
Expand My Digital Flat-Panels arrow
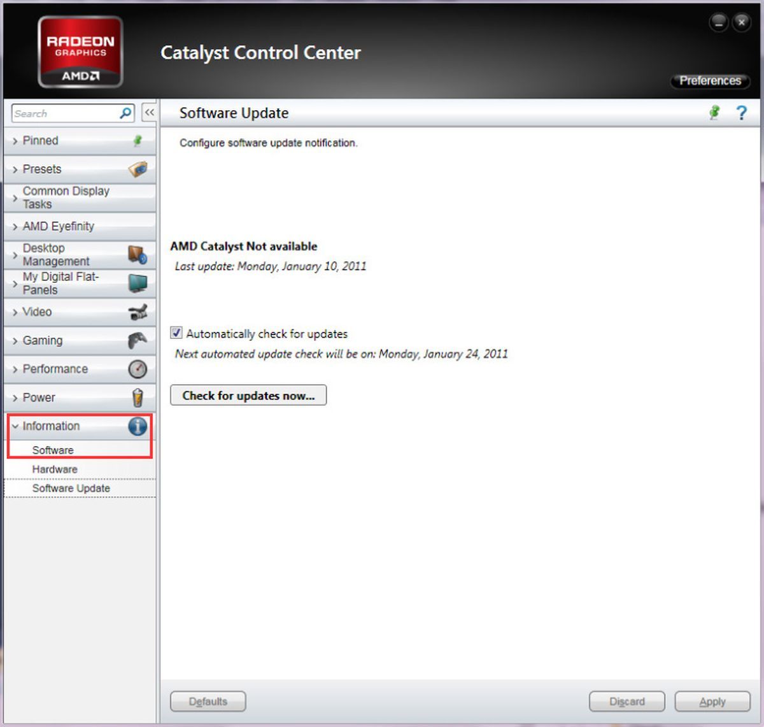click(x=15, y=284)
